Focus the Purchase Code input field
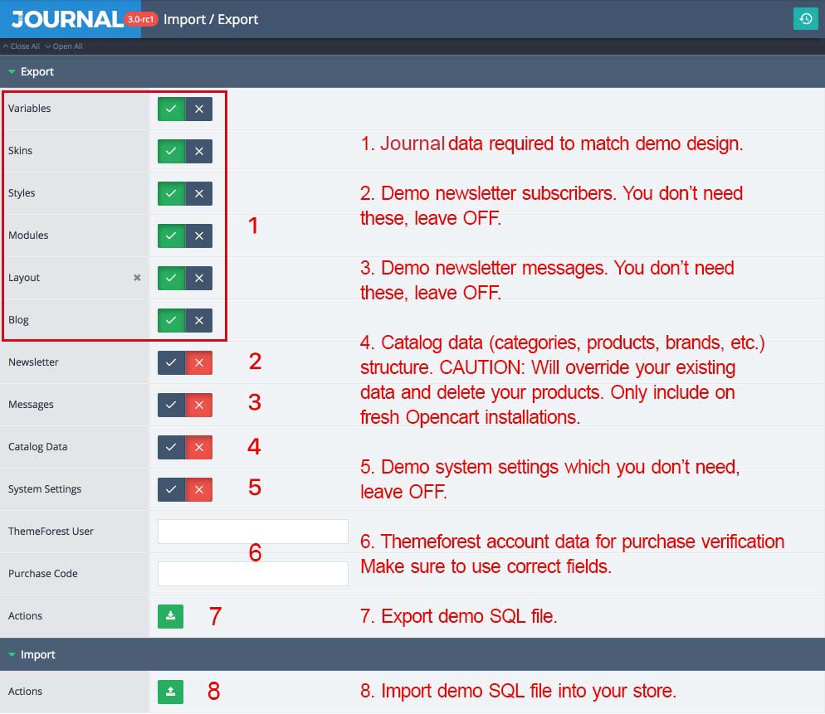This screenshot has width=825, height=714. click(252, 574)
